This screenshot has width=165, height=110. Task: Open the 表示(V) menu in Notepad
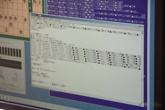point(51,19)
